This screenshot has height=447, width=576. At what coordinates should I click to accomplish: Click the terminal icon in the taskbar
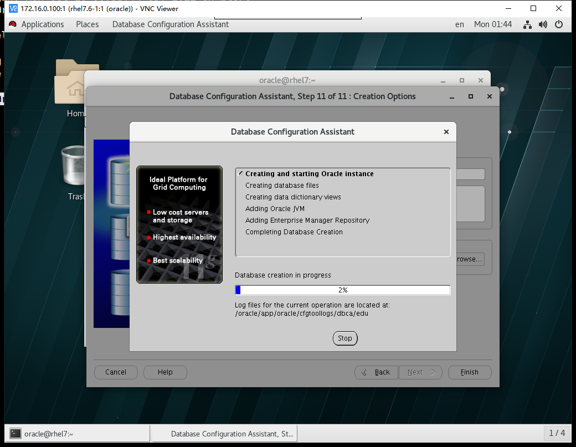pyautogui.click(x=16, y=433)
